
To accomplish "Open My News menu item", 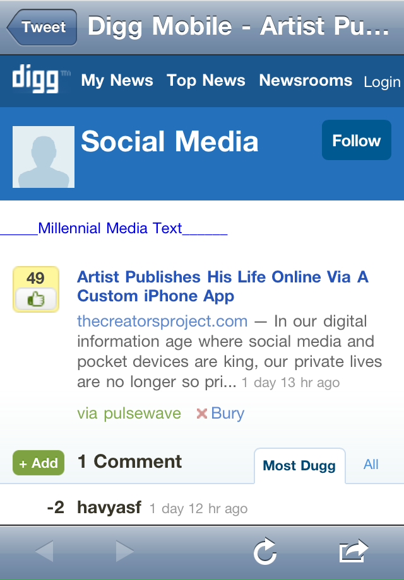I will [117, 80].
